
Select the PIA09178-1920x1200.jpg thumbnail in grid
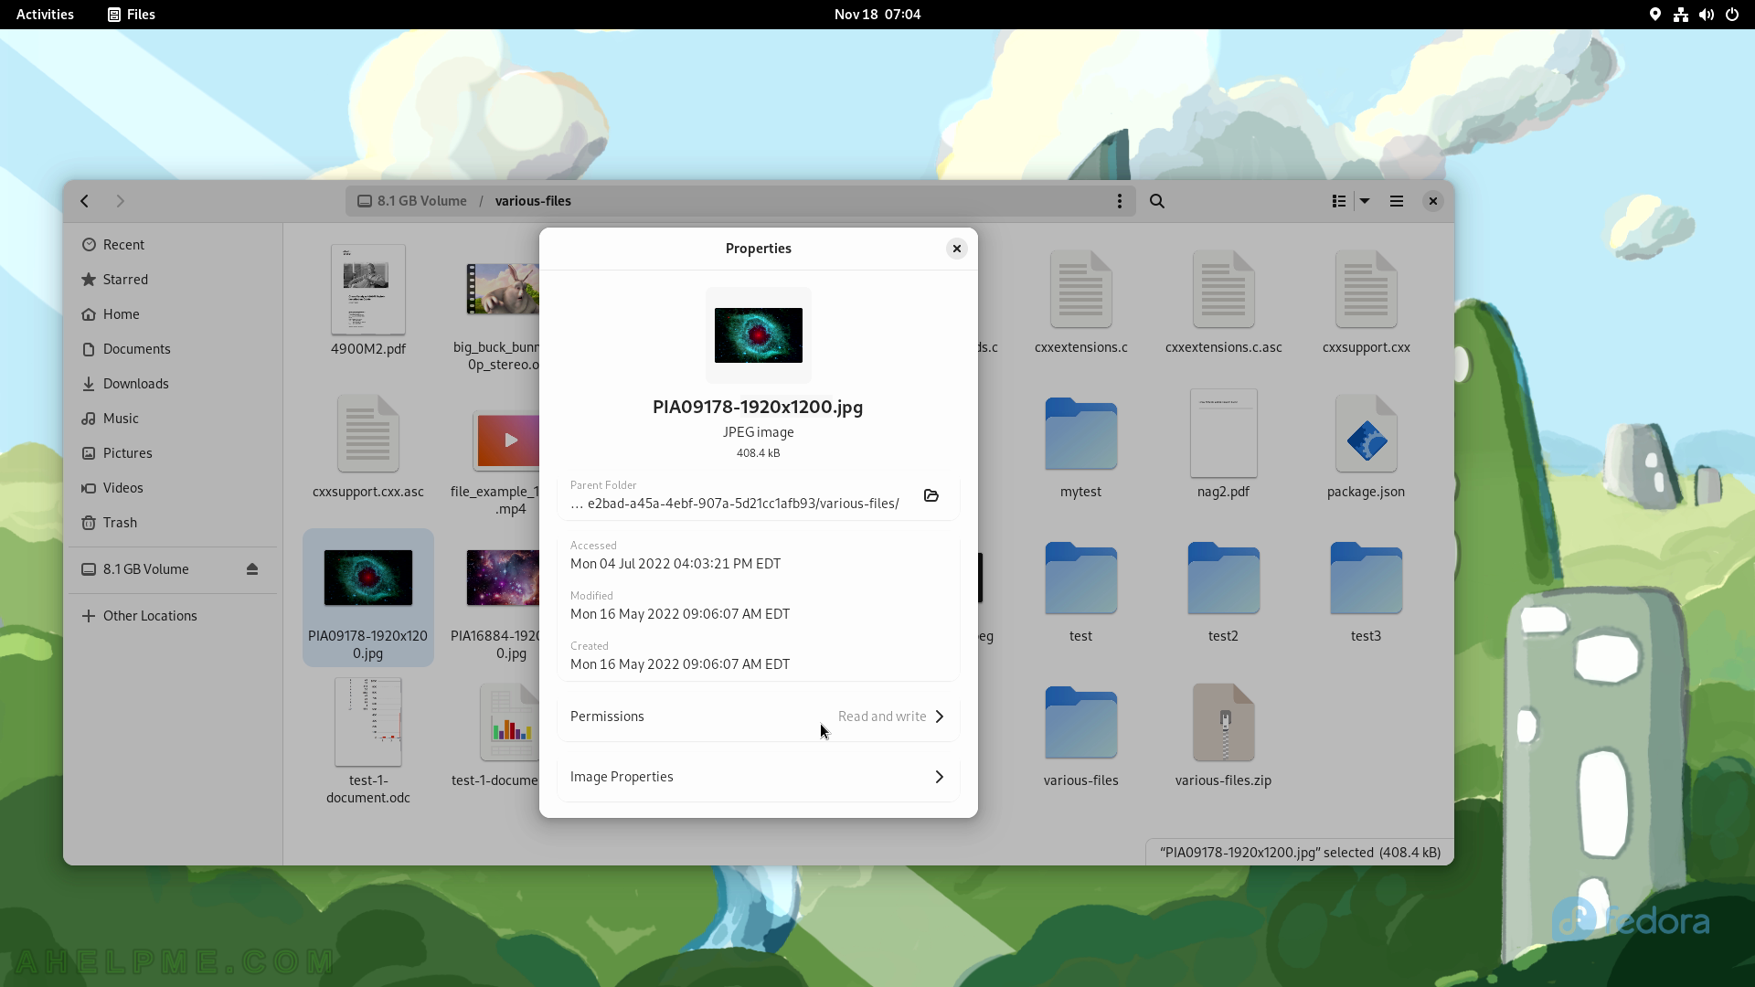(368, 578)
